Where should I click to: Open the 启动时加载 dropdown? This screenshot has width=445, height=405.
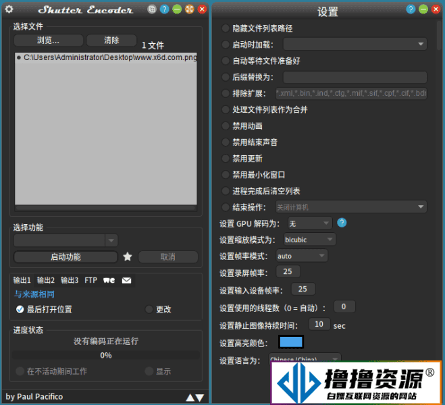[x=355, y=45]
